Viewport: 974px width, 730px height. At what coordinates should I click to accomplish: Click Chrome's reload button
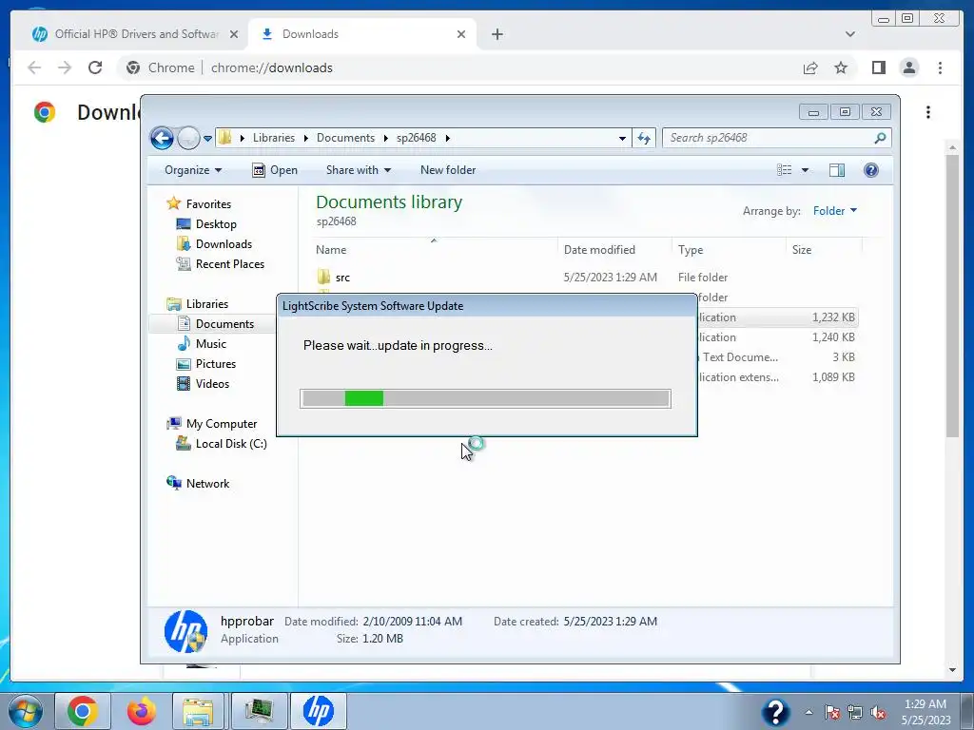94,67
